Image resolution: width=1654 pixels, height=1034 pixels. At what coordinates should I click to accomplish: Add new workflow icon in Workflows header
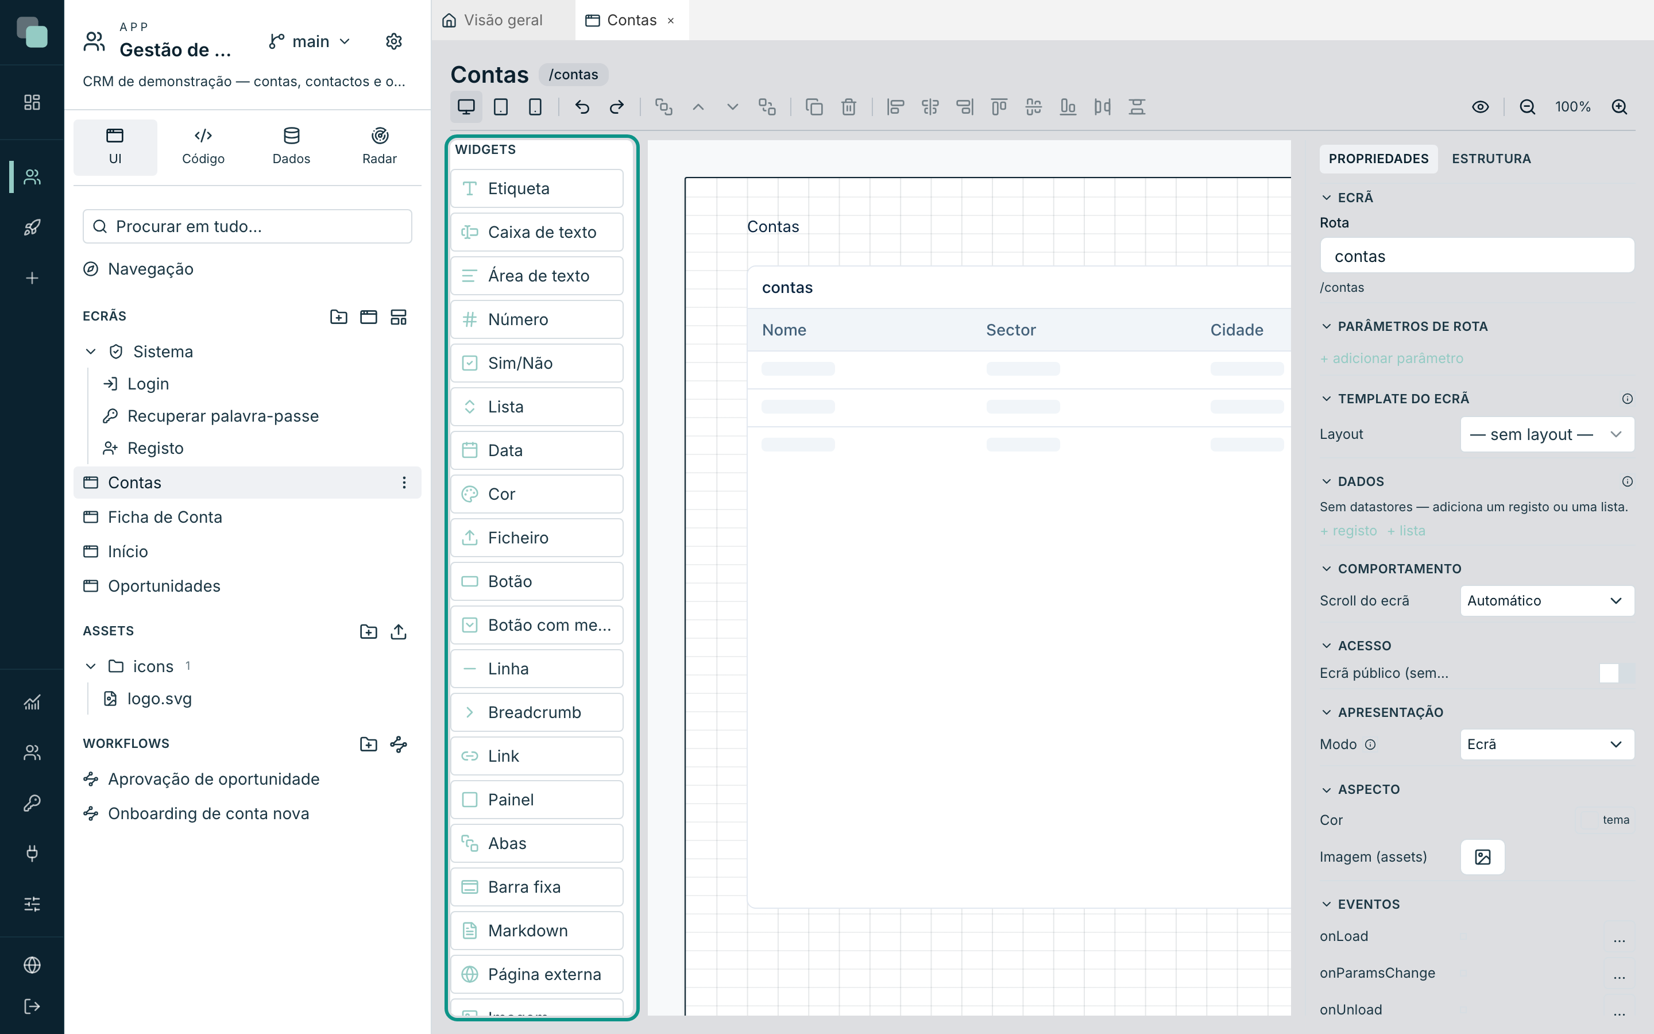tap(399, 744)
